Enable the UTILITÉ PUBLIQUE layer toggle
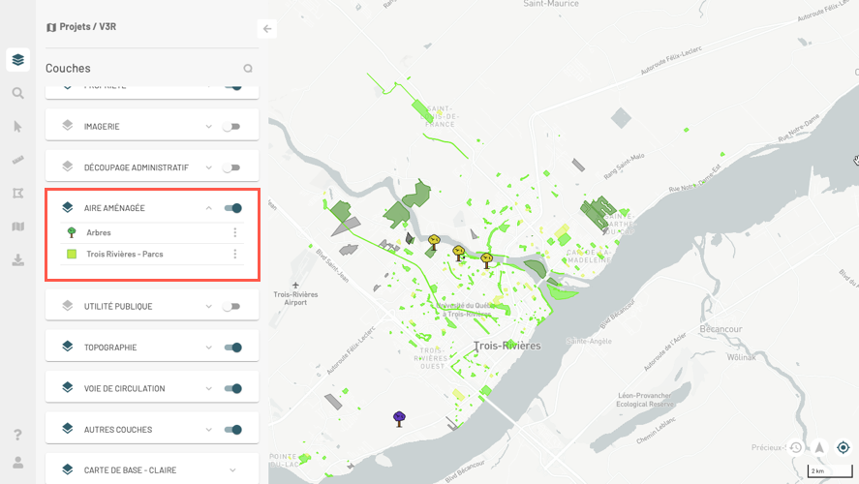This screenshot has height=484, width=859. pos(231,307)
